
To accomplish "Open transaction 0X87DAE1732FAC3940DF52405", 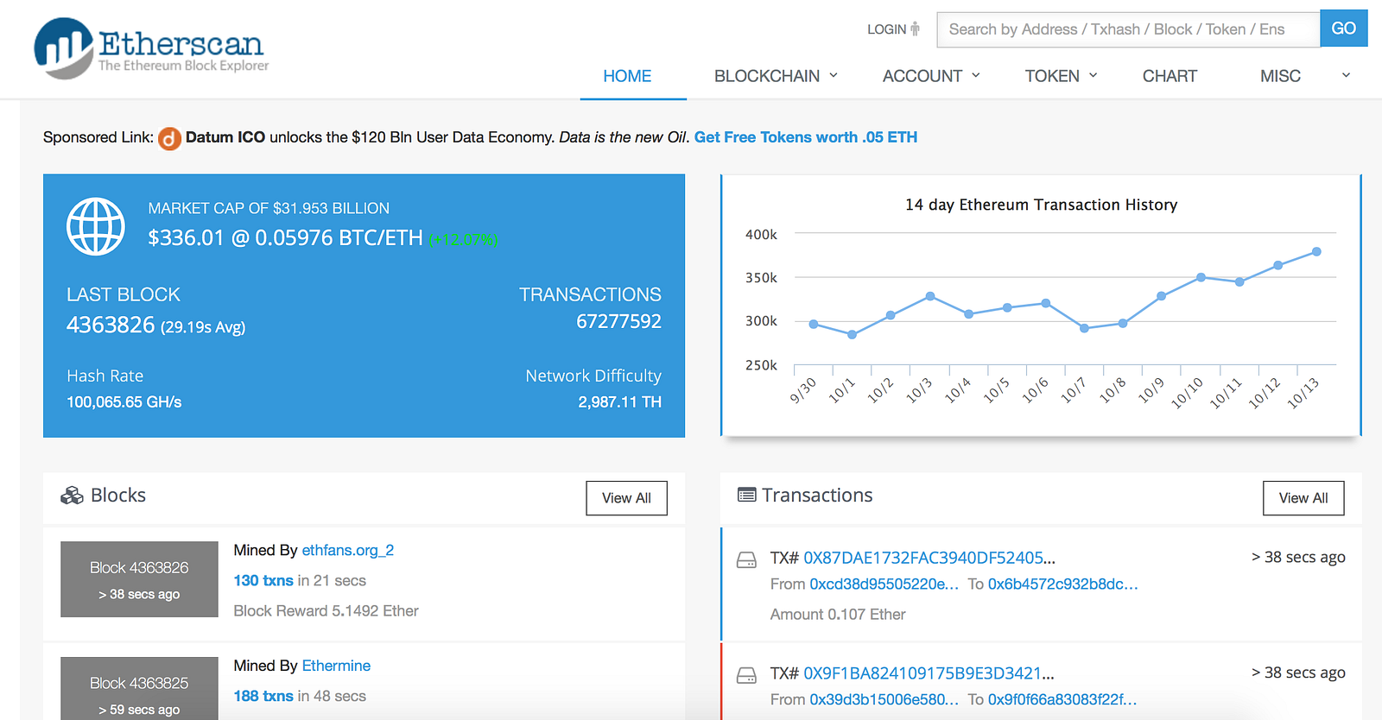I will pos(929,558).
